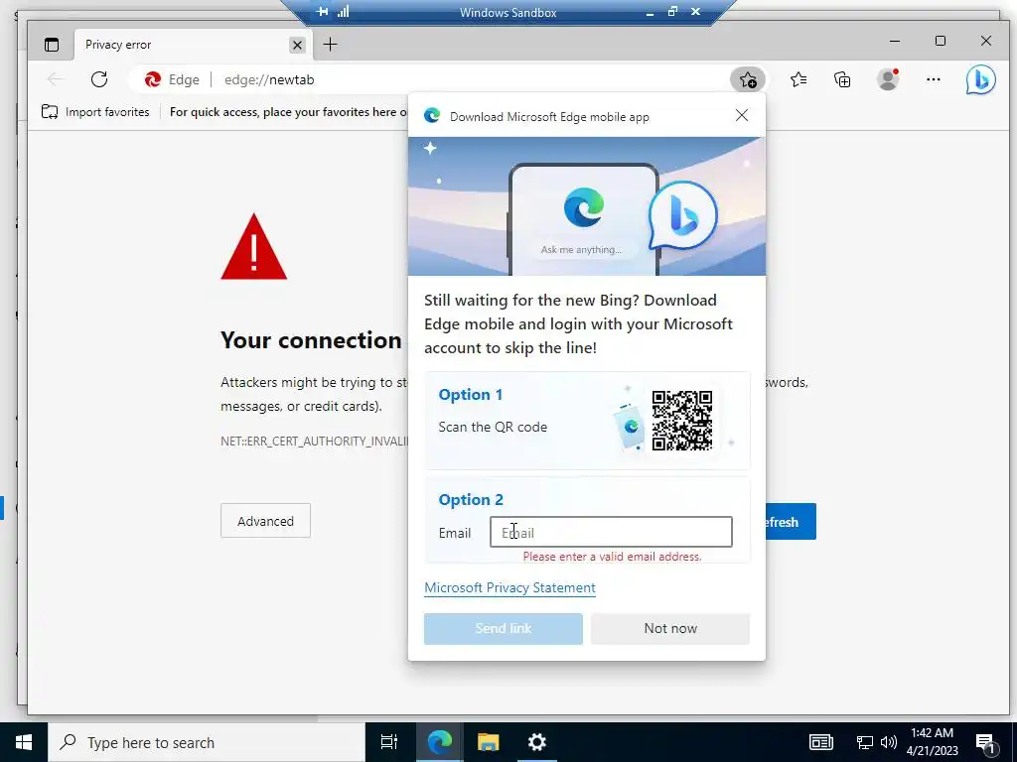
Task: Open Settings gear on taskbar
Action: [537, 742]
